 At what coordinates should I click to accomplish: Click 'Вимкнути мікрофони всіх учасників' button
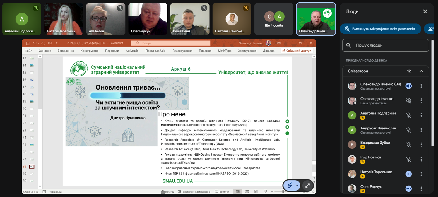(x=380, y=29)
